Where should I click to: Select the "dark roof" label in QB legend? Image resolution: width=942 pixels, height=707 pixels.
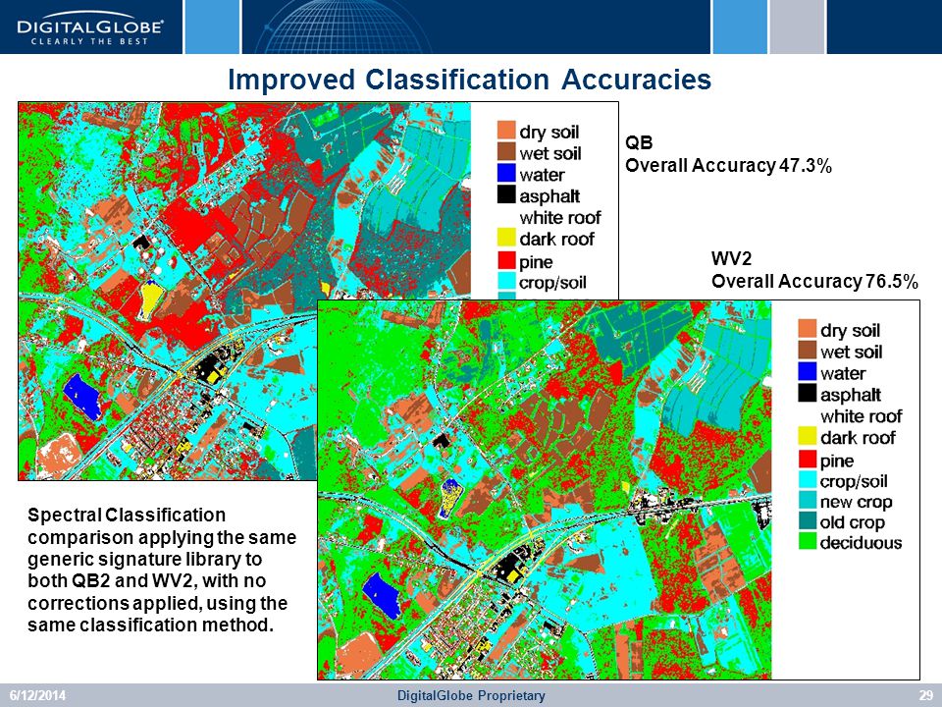click(557, 240)
